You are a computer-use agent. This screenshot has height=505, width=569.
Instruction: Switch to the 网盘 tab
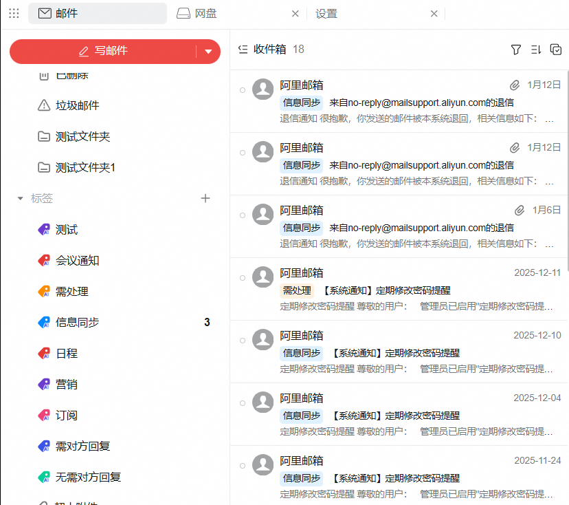click(206, 14)
